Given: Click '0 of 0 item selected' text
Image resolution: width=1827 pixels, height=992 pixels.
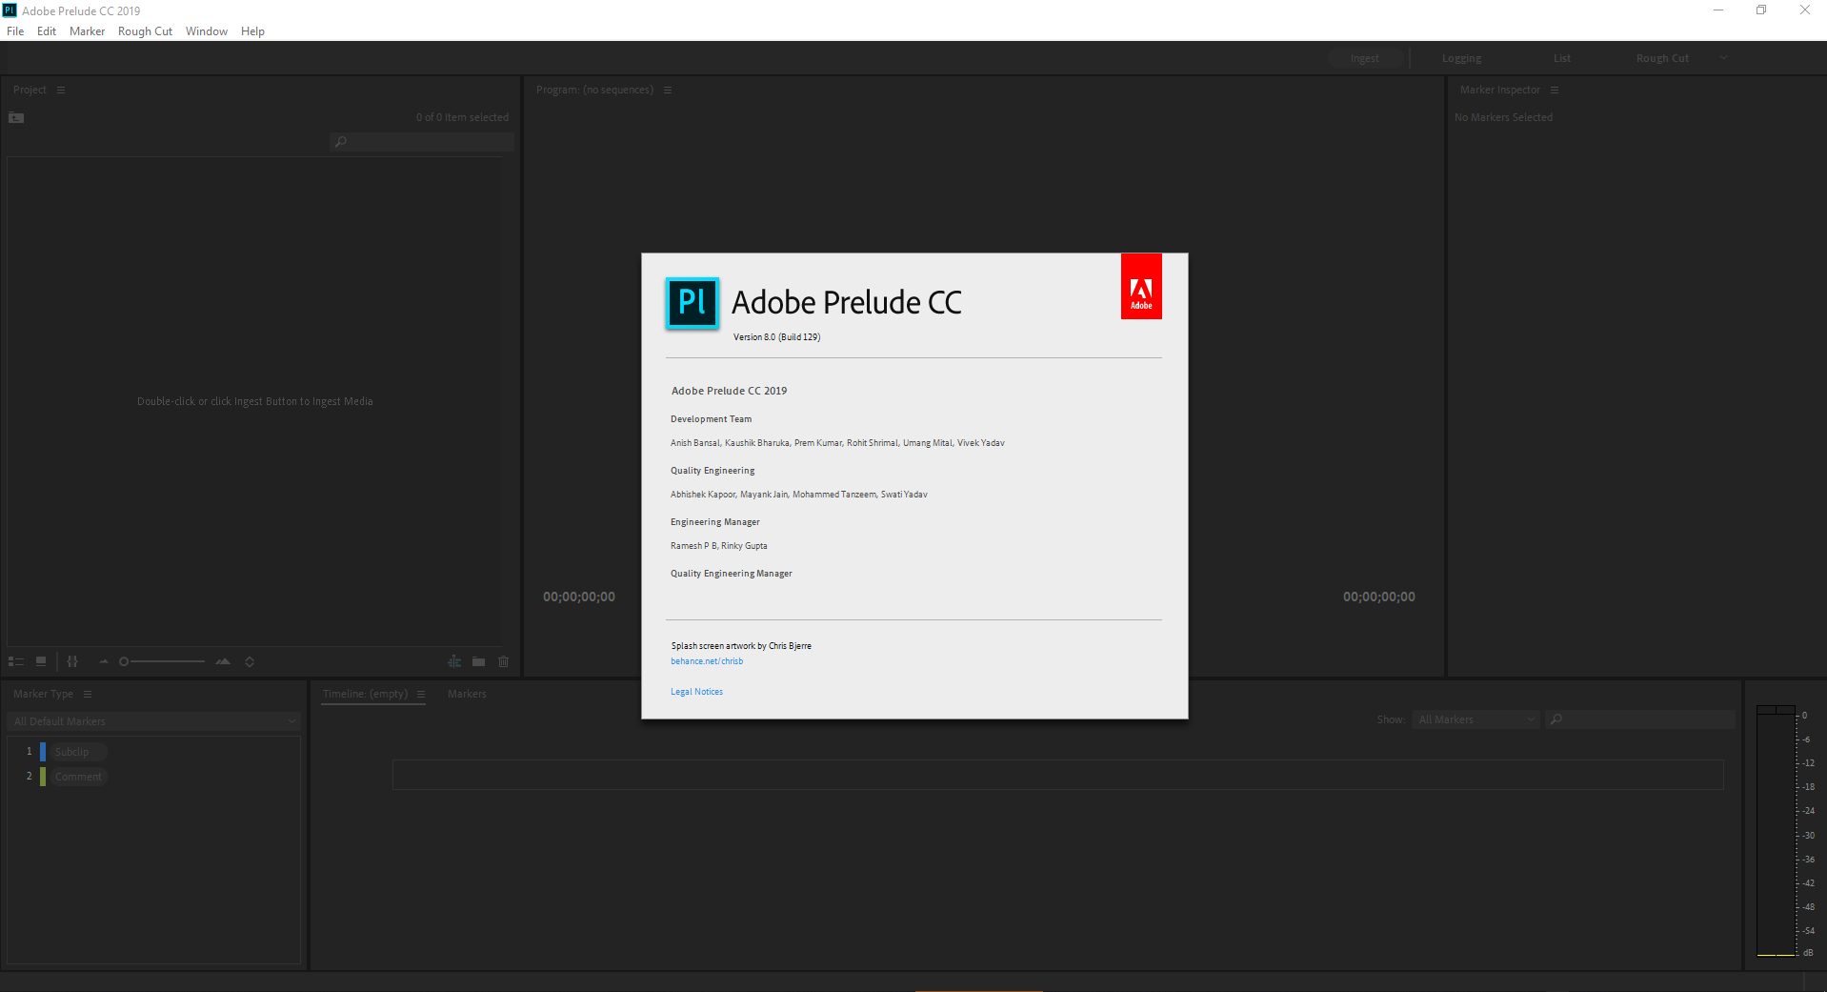Looking at the screenshot, I should coord(462,117).
